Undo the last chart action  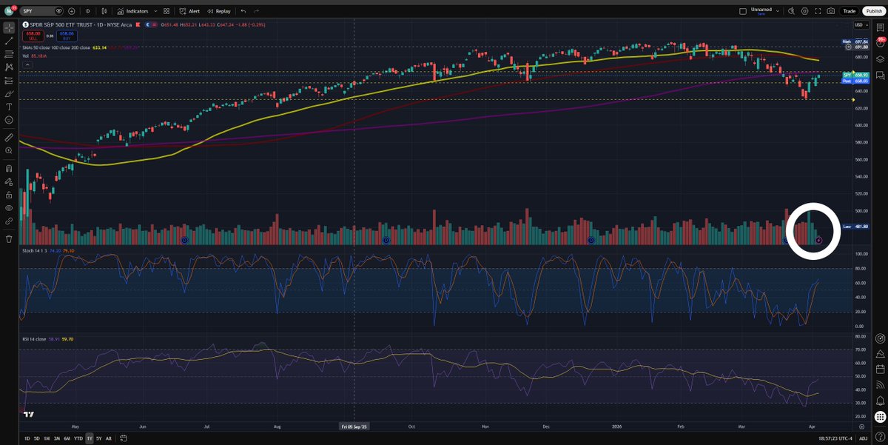[x=243, y=11]
